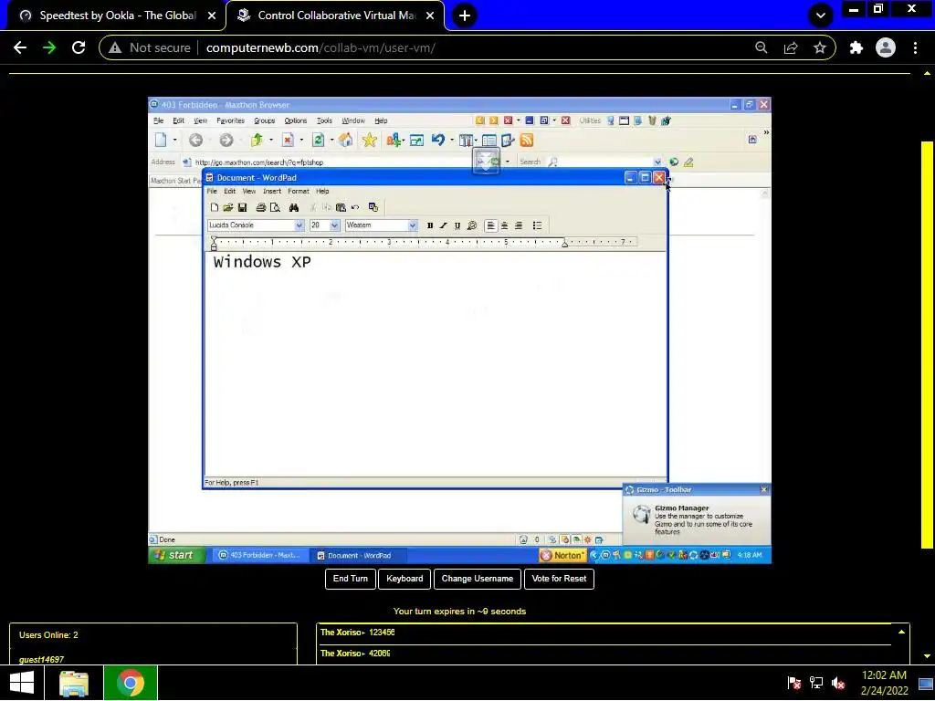This screenshot has height=701, width=935.
Task: Click WordPad's Date/Time insert icon
Action: click(373, 207)
